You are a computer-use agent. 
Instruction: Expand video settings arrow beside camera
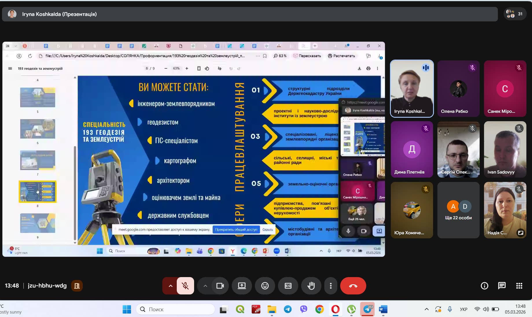click(205, 286)
